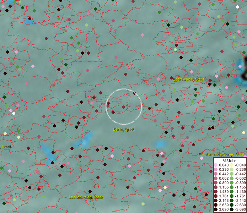
Task: Click the -1.155 green legend dot
Action: (231, 187)
